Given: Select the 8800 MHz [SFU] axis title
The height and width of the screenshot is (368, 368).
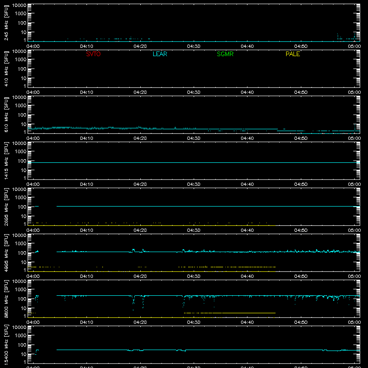Looking at the screenshot, I should tap(6, 299).
